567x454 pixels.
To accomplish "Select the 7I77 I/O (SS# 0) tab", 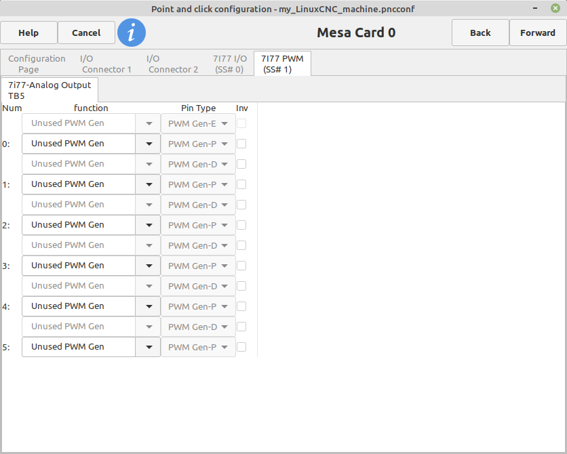I will 230,64.
